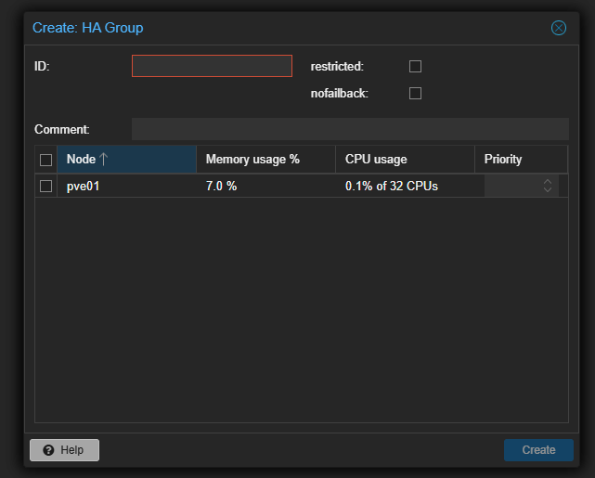This screenshot has width=595, height=478.
Task: Close the Create: HA Group dialog
Action: [559, 28]
